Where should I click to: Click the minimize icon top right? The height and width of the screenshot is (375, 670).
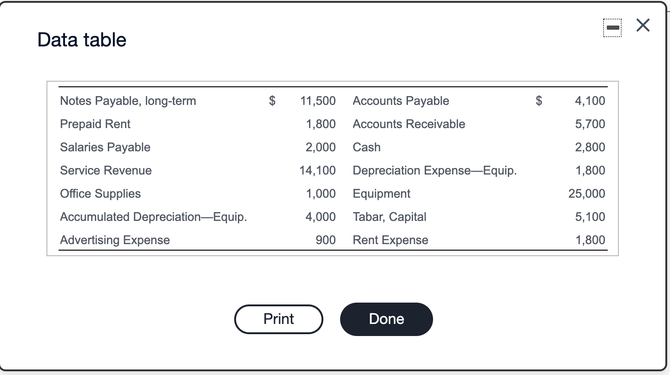point(612,27)
